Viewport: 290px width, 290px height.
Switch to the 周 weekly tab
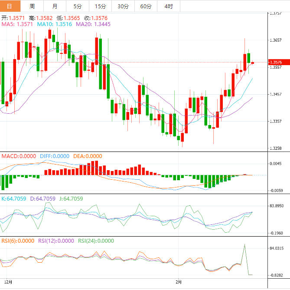[33, 6]
